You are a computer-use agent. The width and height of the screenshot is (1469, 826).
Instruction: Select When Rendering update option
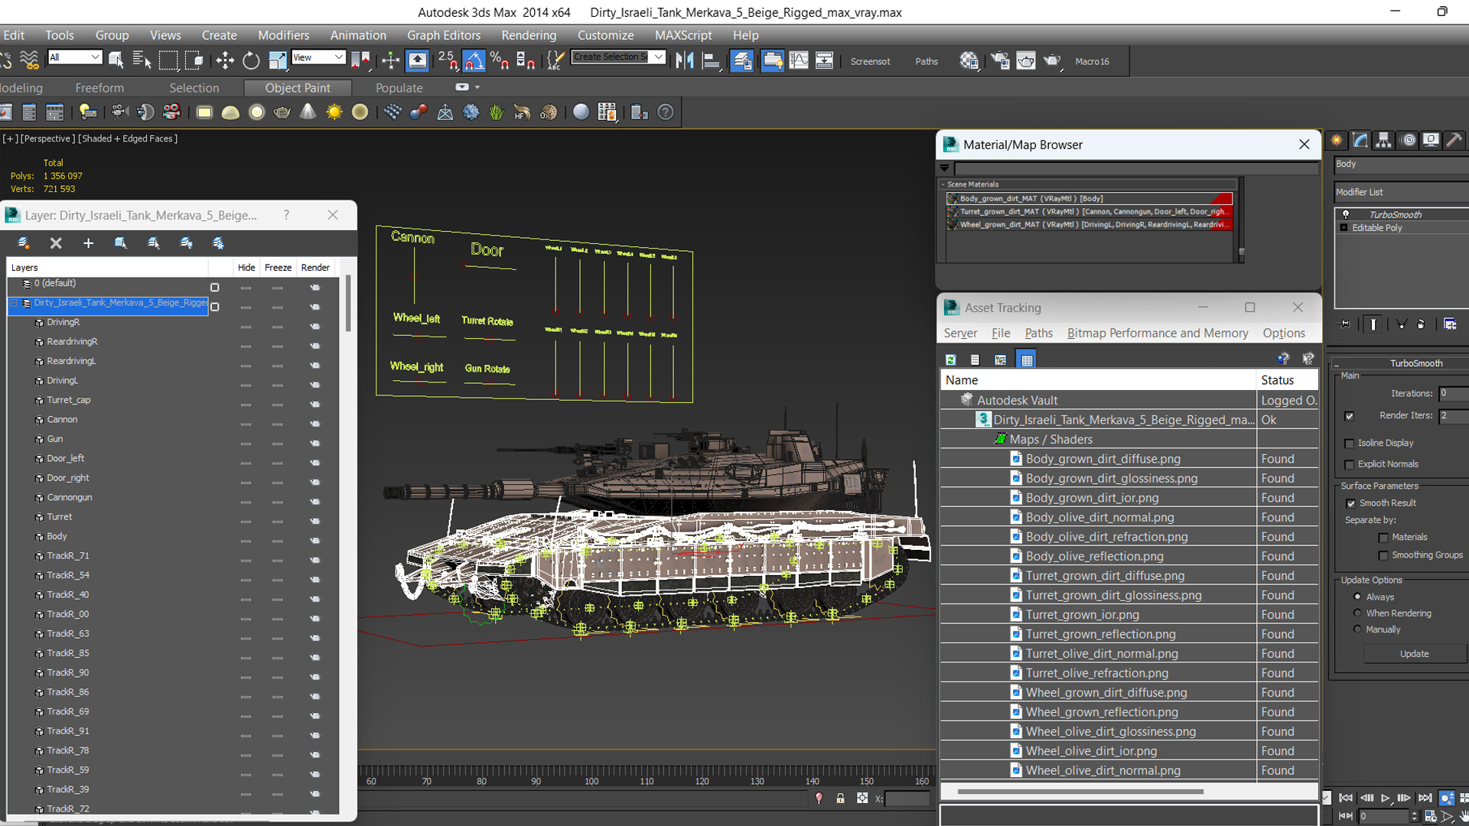1358,613
